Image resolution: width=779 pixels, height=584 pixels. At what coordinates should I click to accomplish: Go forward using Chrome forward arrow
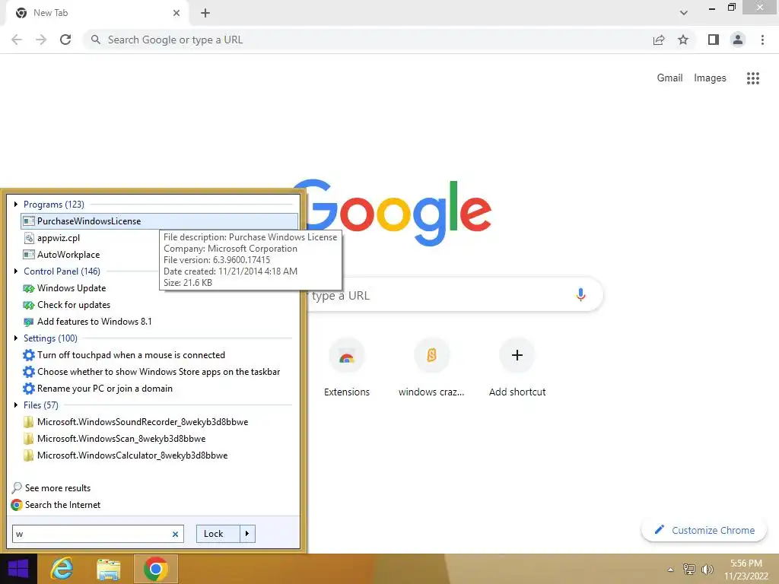tap(41, 40)
